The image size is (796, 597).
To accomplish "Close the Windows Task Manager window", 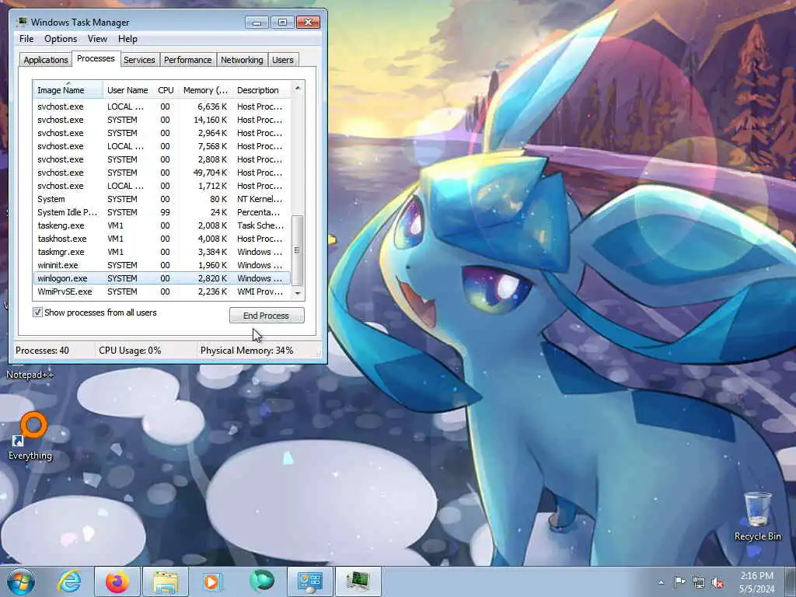I will (x=308, y=23).
